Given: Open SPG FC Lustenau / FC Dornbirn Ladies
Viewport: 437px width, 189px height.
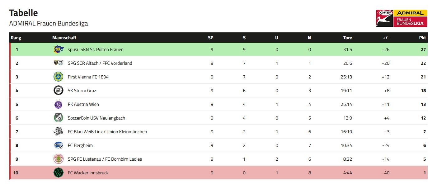Looking at the screenshot, I should [x=105, y=159].
